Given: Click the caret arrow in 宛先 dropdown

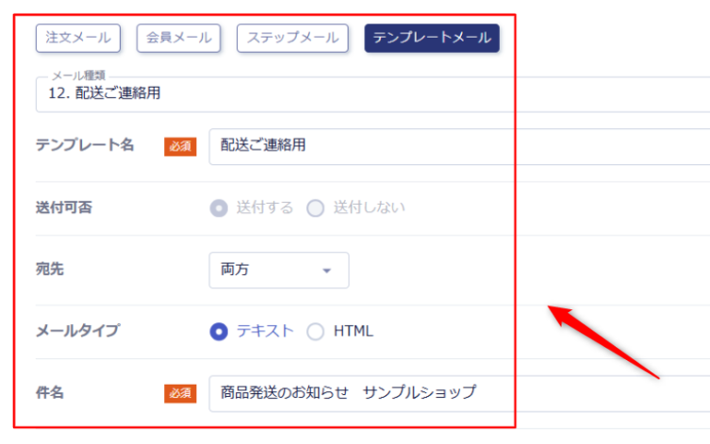Looking at the screenshot, I should click(327, 271).
